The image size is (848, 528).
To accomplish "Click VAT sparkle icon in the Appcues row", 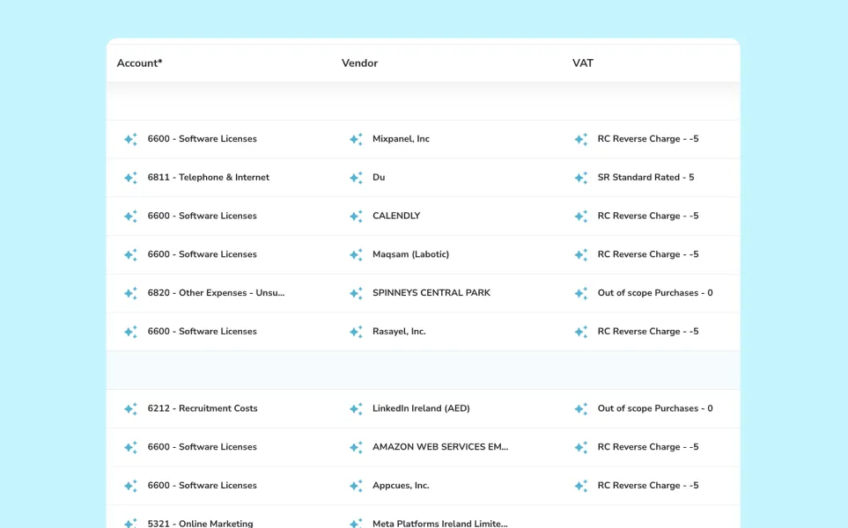I will [x=581, y=485].
